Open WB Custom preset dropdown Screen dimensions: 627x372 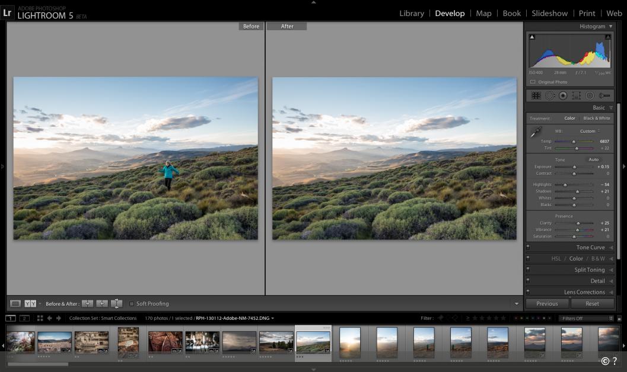(x=590, y=131)
